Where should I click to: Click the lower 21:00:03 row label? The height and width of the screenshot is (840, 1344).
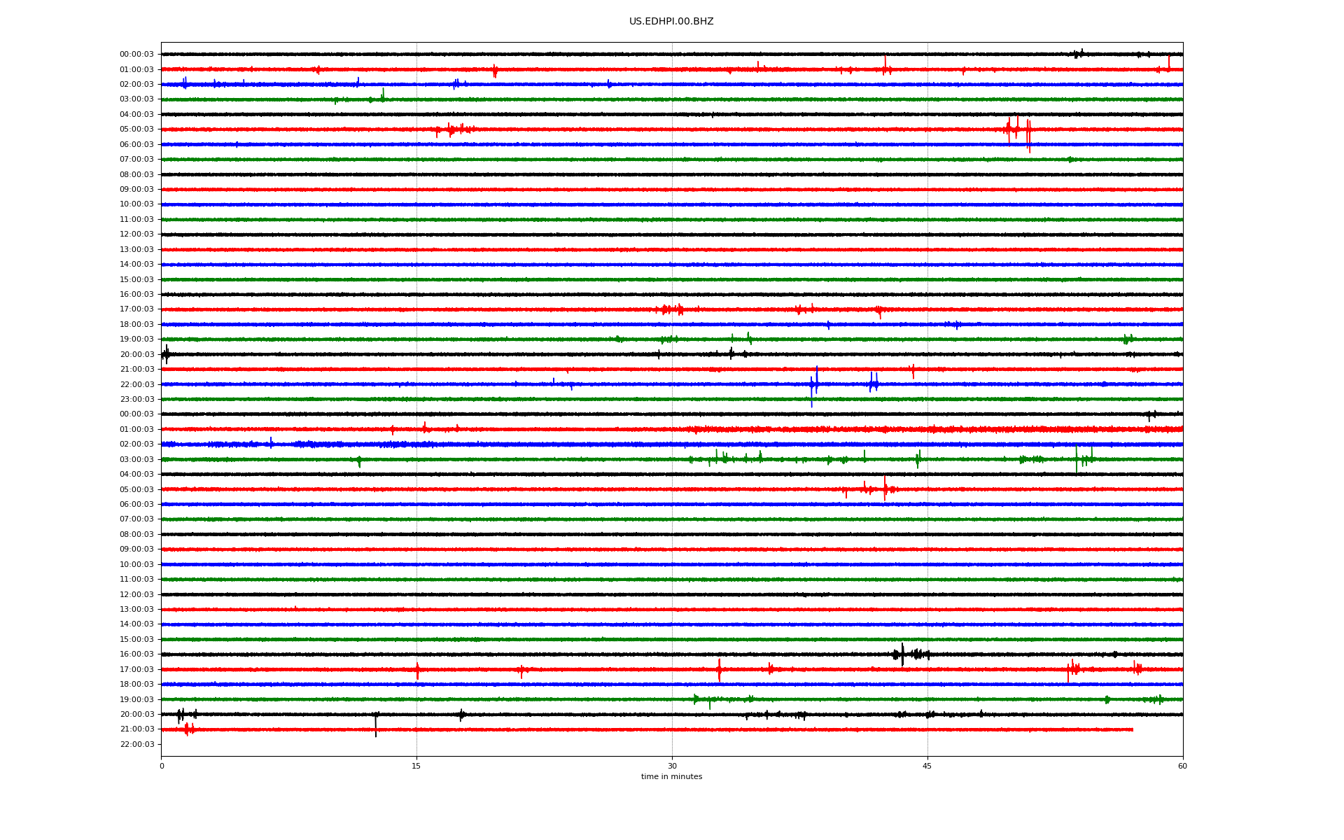pos(136,729)
